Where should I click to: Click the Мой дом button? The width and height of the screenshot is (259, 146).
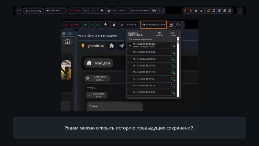[99, 63]
